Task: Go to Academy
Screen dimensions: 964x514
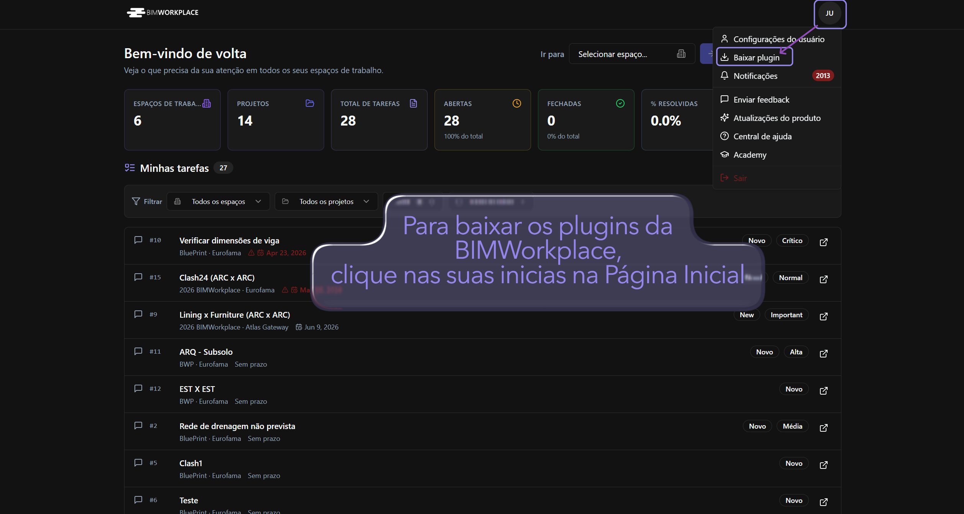Action: [x=776, y=155]
